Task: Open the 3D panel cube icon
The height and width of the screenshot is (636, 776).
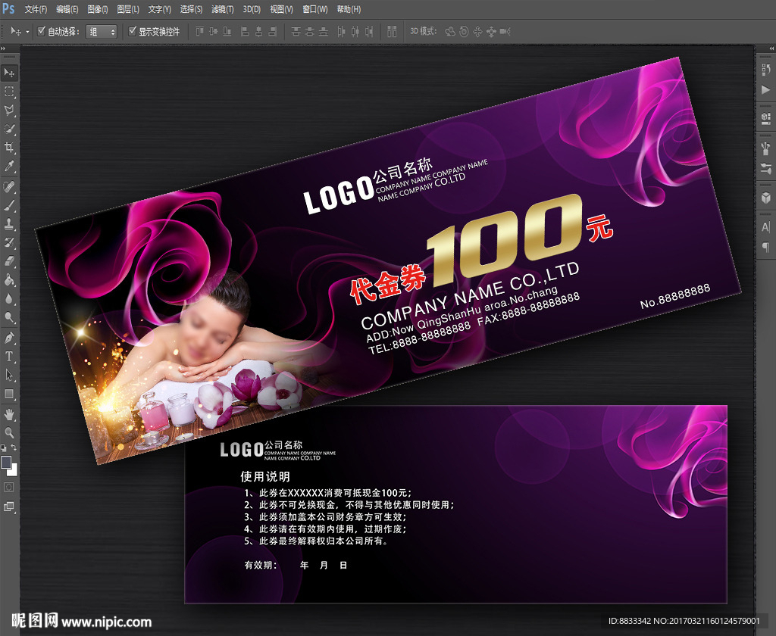Action: [x=765, y=198]
